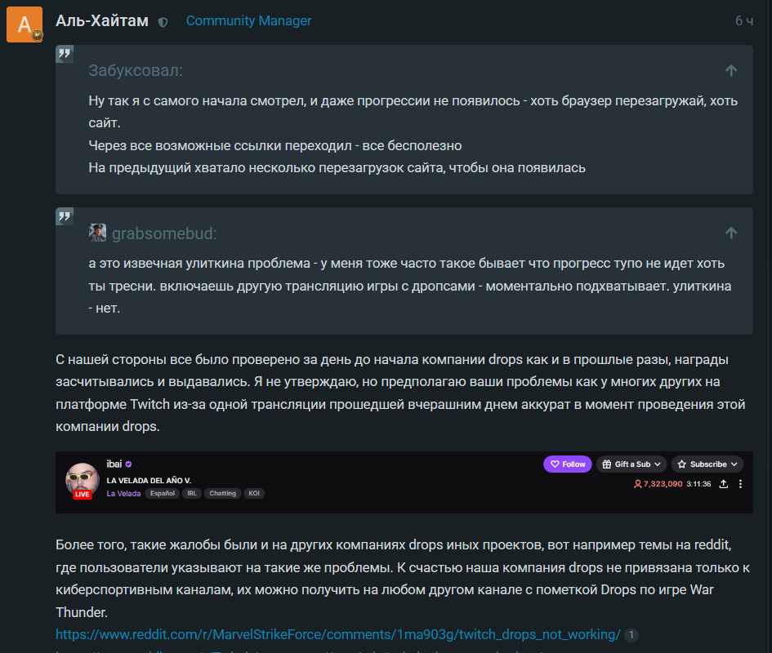The image size is (772, 653).
Task: Click the quotation mark icon on Забуксовал quote
Action: pyautogui.click(x=65, y=54)
